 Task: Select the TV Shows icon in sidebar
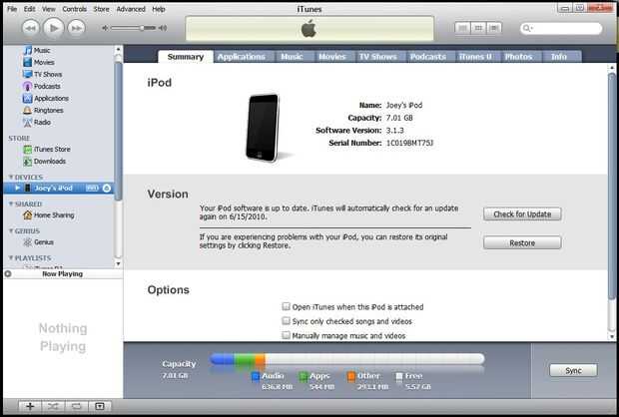pos(28,74)
